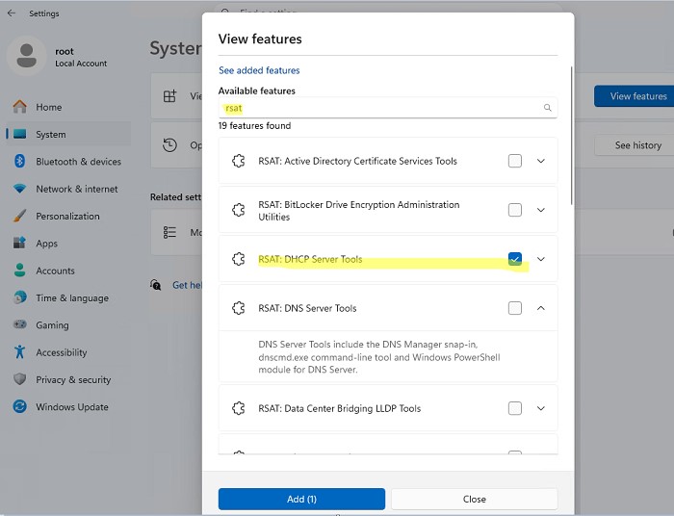Click Get help link

click(x=188, y=284)
